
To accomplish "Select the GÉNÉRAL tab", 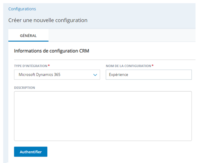I will (x=28, y=35).
